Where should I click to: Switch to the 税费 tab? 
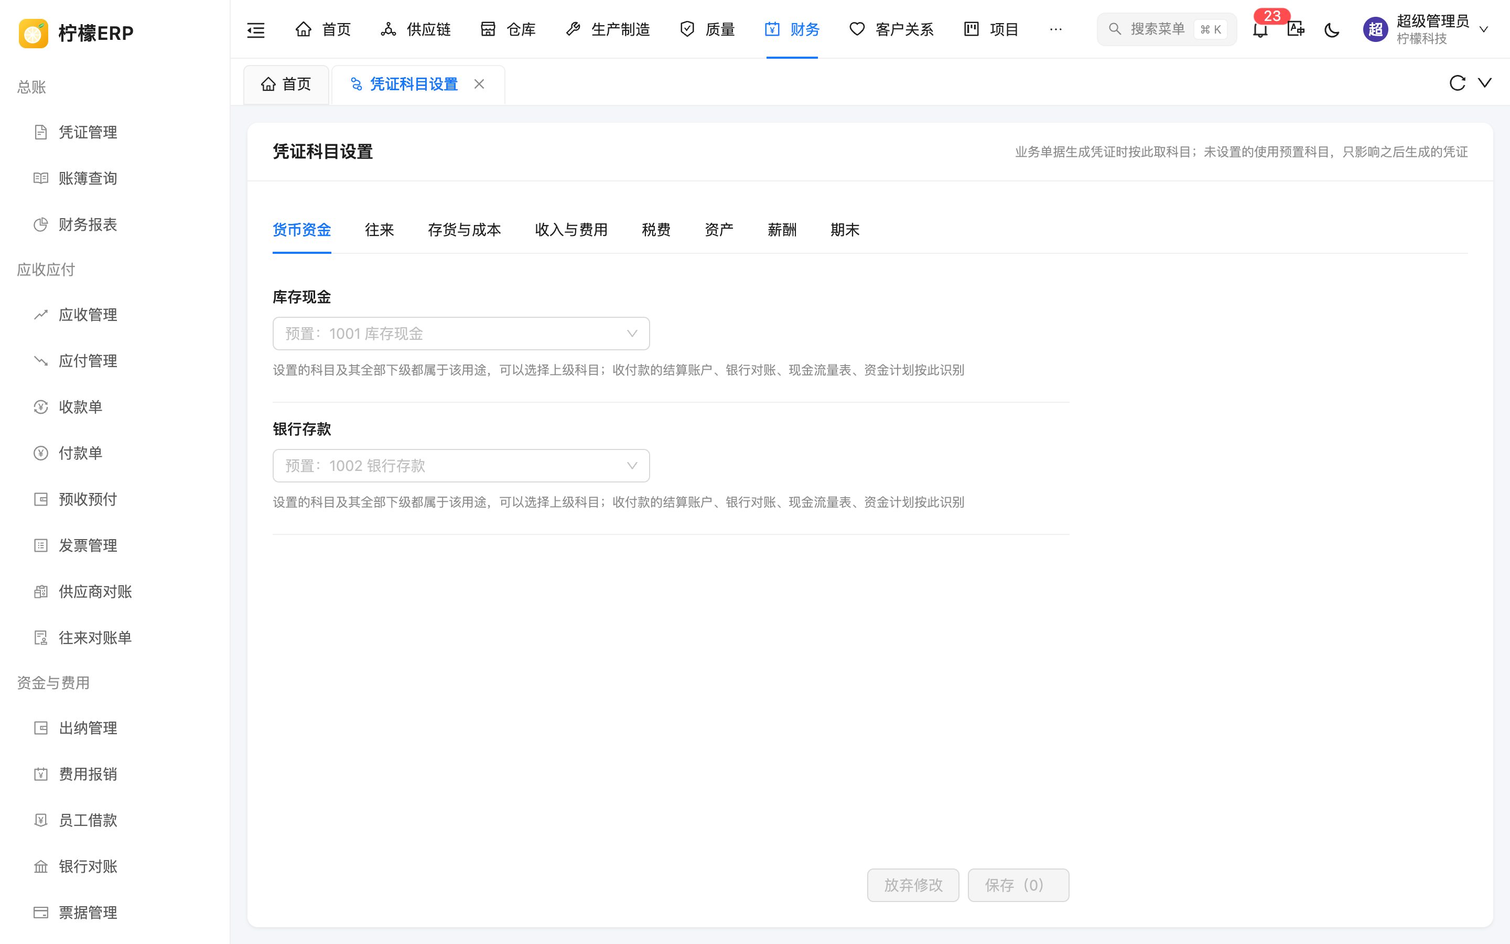656,230
